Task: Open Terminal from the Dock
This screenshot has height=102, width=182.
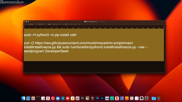Action: coord(38,98)
